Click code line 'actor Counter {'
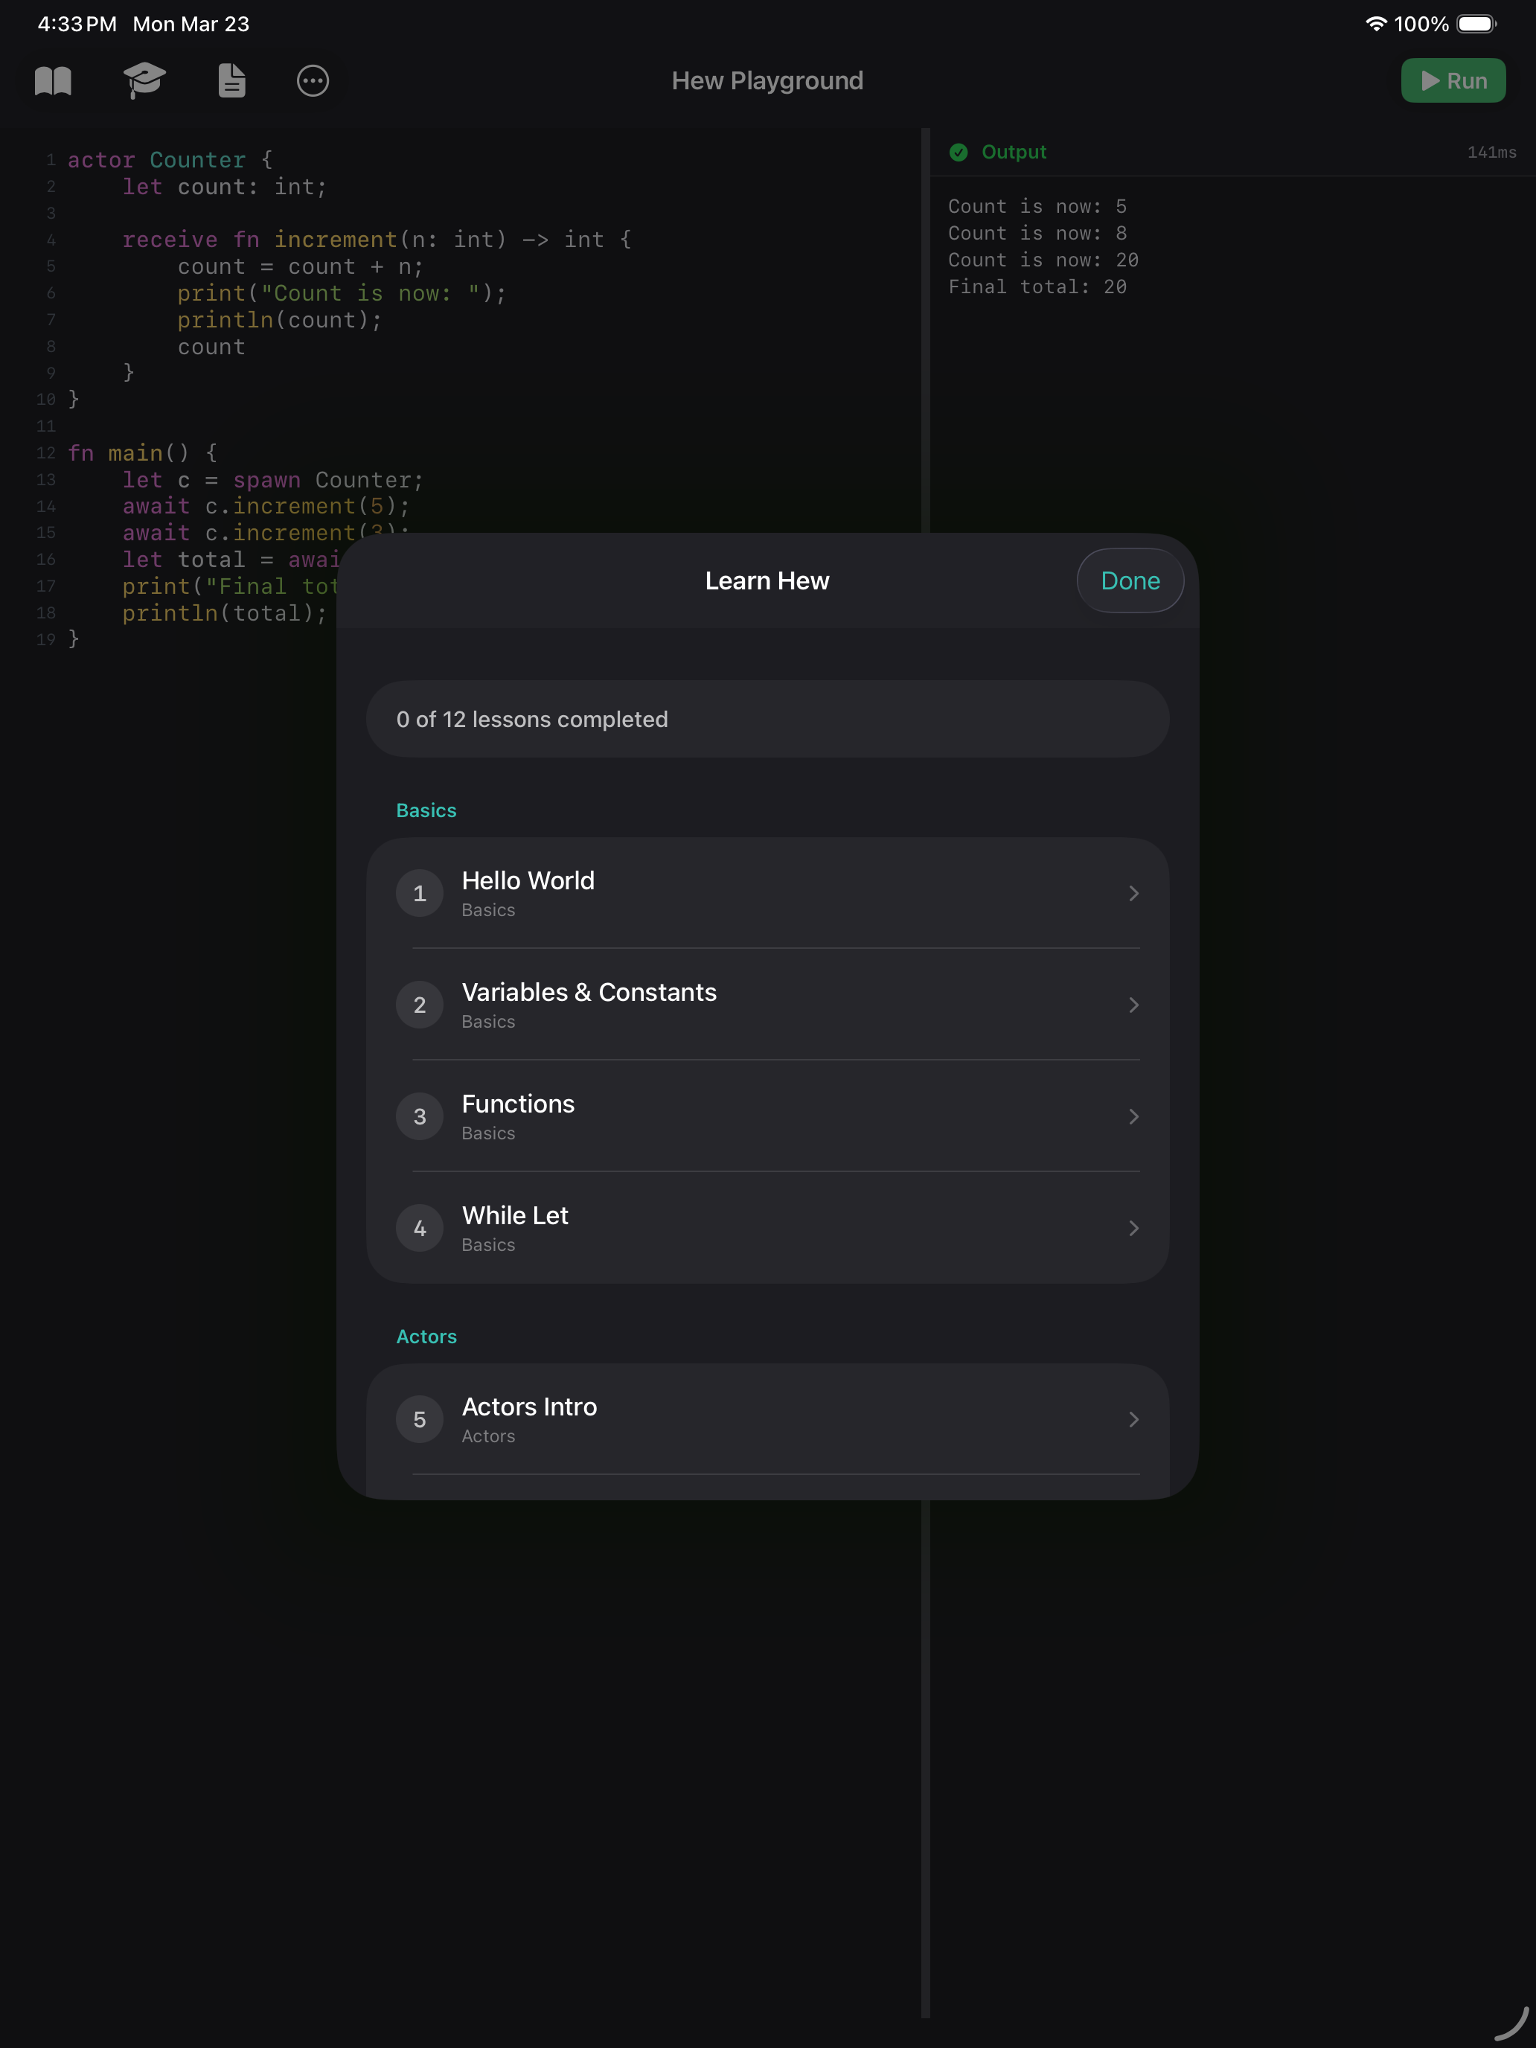Screen dimensions: 1536x2048 170,160
